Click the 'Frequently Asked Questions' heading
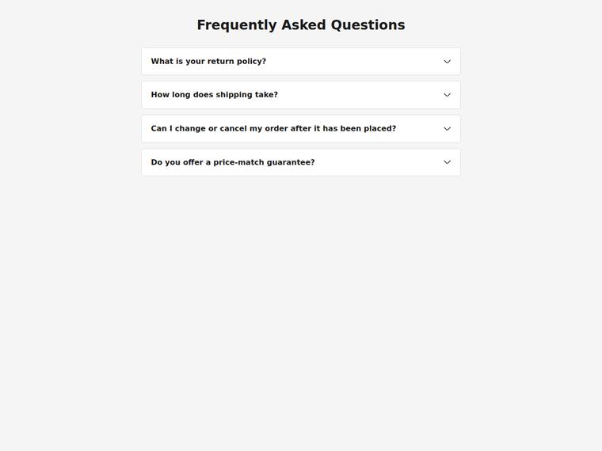Image resolution: width=602 pixels, height=451 pixels. (x=301, y=25)
